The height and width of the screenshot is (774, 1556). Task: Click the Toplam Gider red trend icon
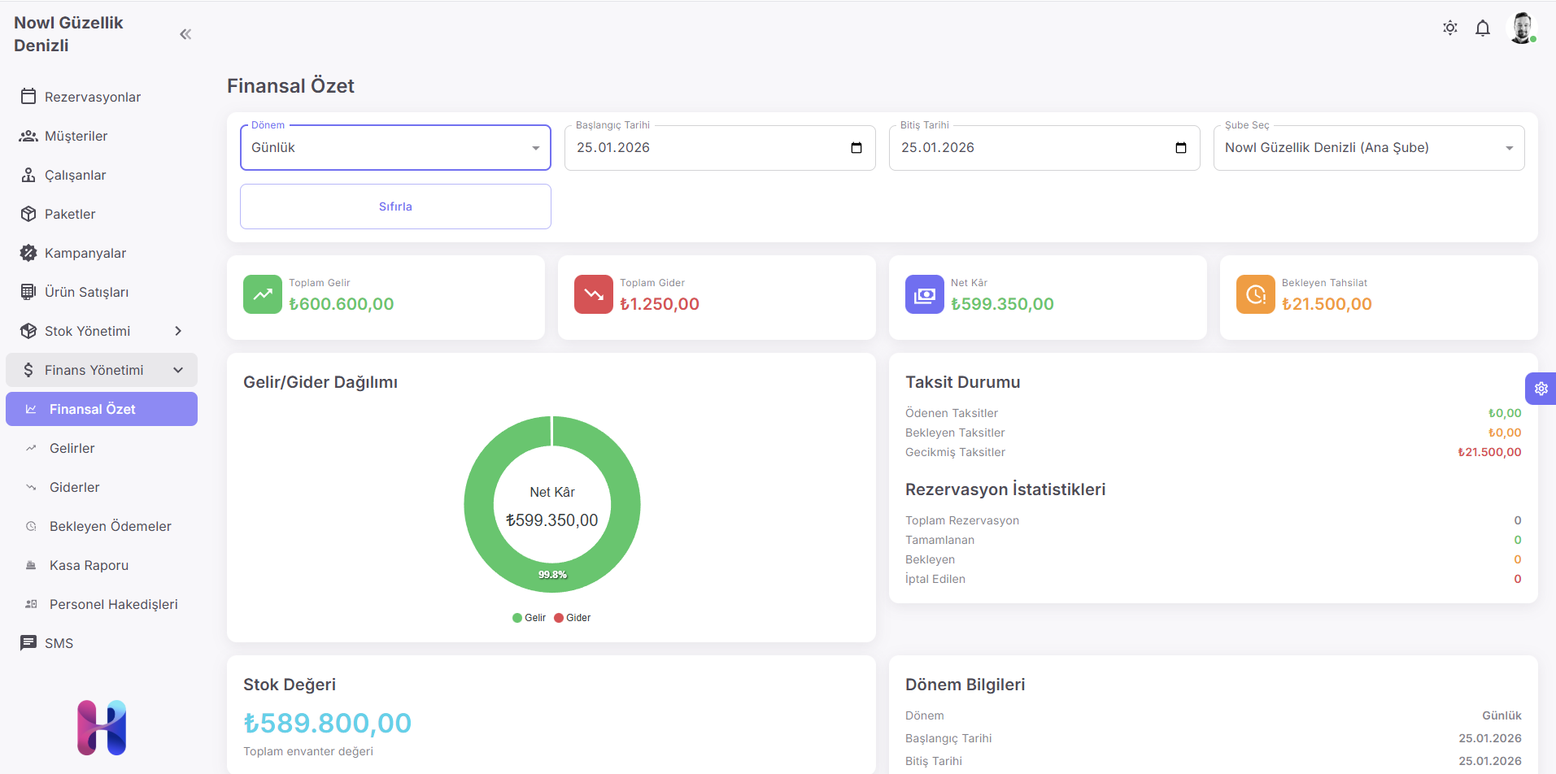[x=594, y=294]
